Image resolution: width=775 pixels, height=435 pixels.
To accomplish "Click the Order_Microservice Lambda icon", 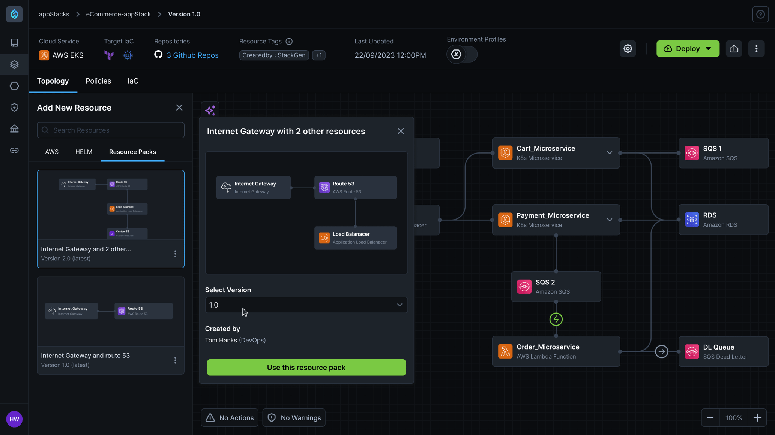I will (x=505, y=351).
